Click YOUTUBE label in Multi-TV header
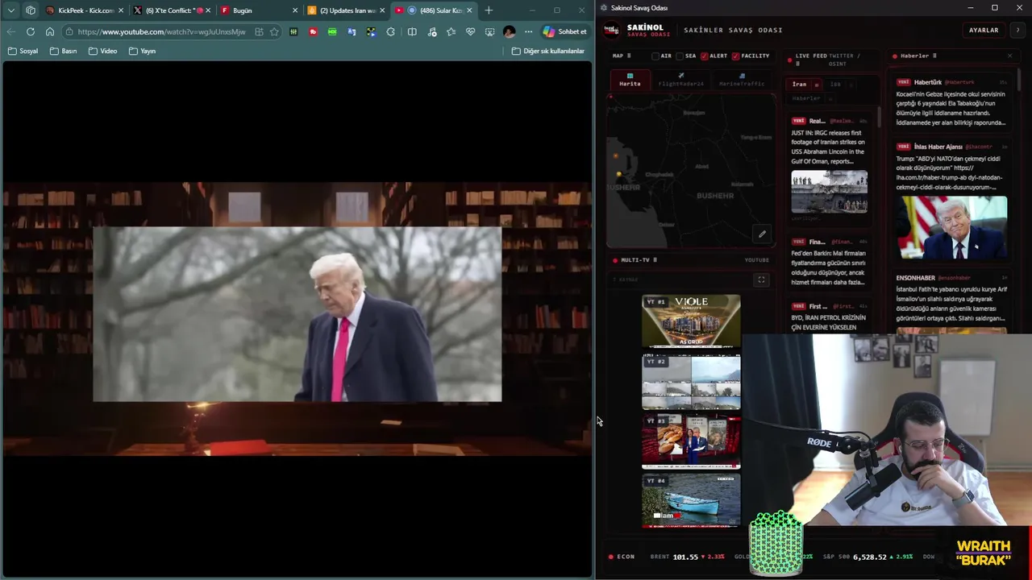The width and height of the screenshot is (1032, 580). (756, 260)
